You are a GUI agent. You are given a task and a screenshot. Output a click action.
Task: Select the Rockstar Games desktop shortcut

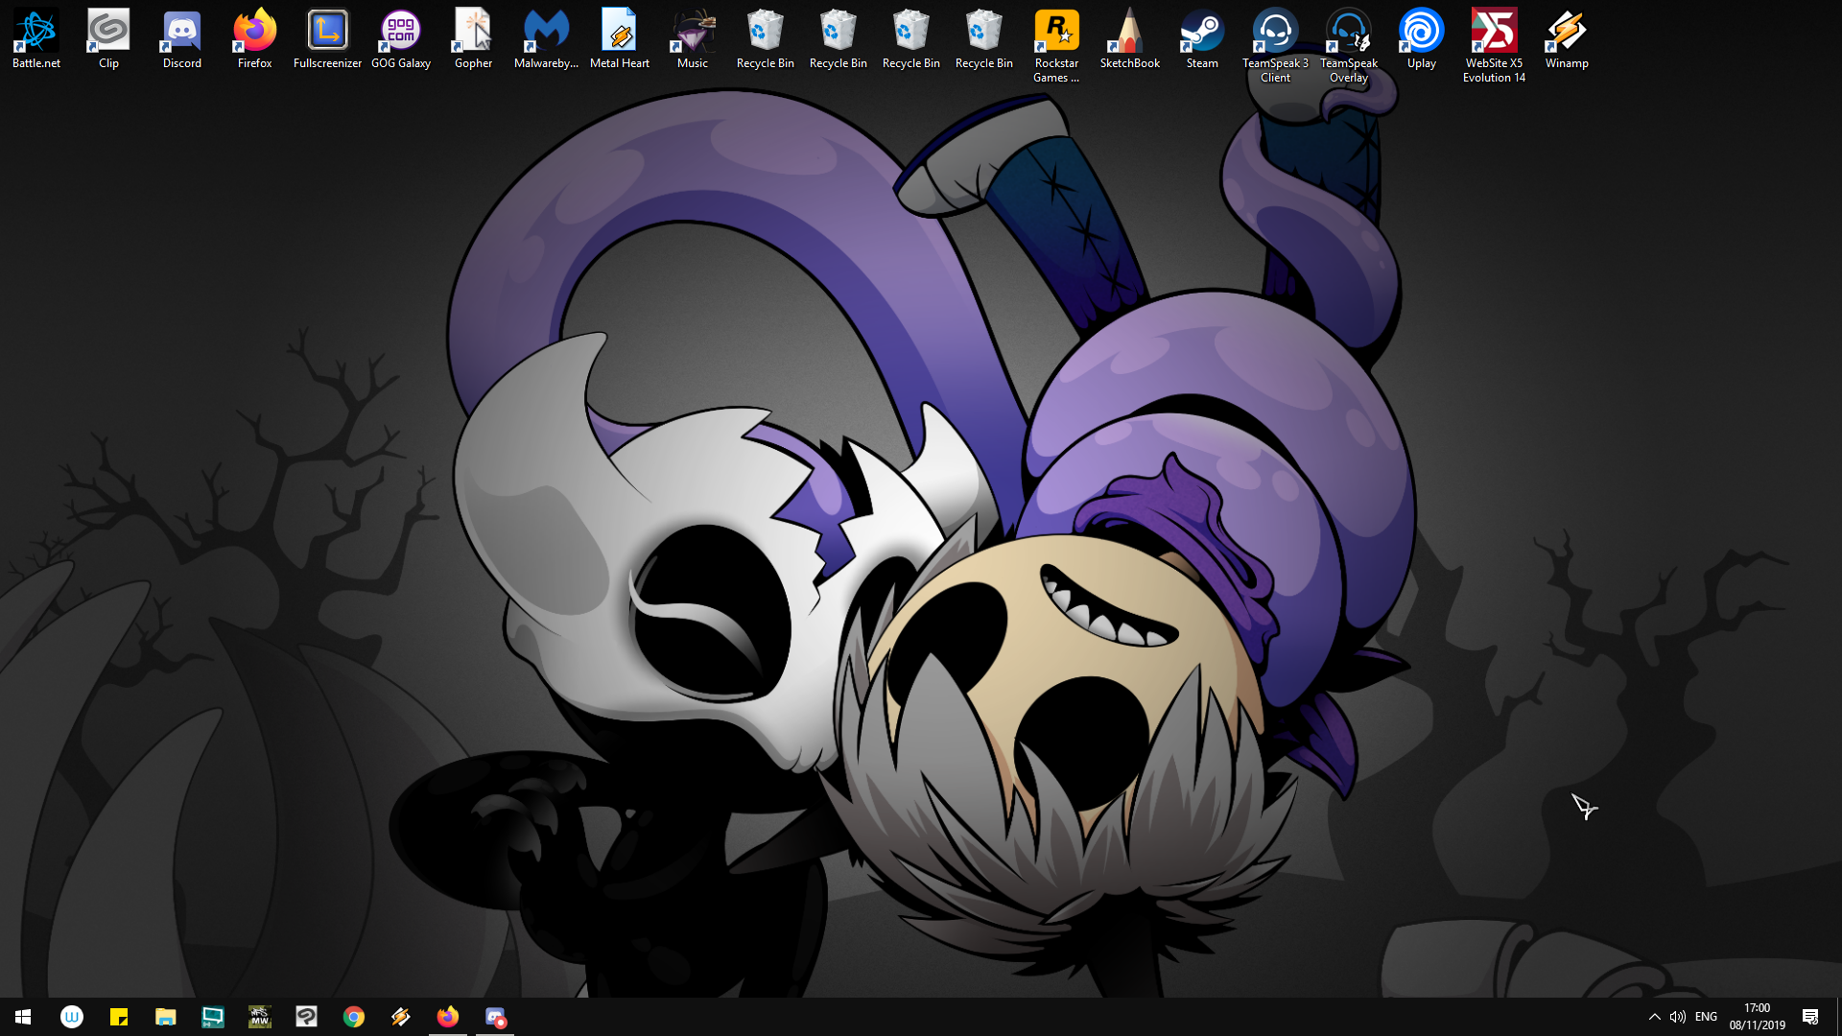coord(1056,46)
